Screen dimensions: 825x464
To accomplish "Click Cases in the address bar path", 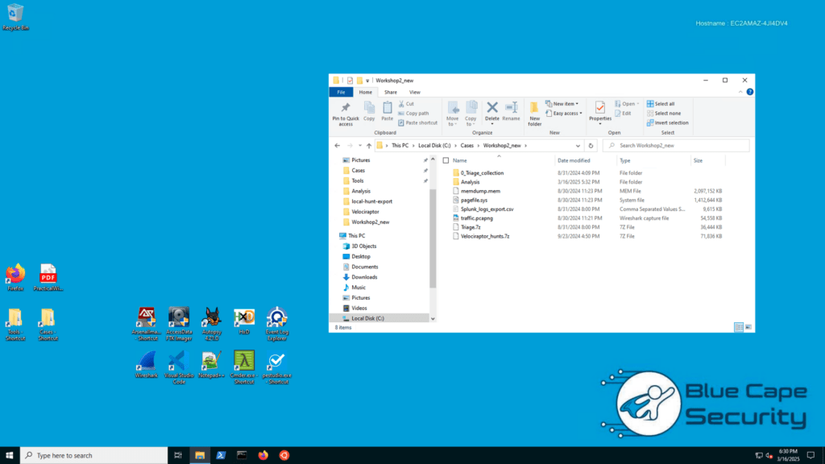I will tap(467, 146).
